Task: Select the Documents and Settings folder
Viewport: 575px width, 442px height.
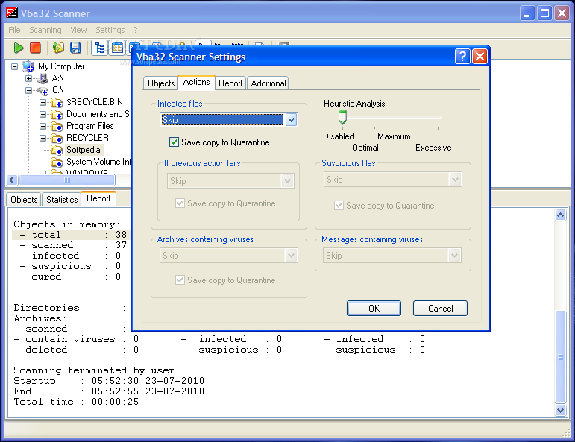Action: point(98,114)
